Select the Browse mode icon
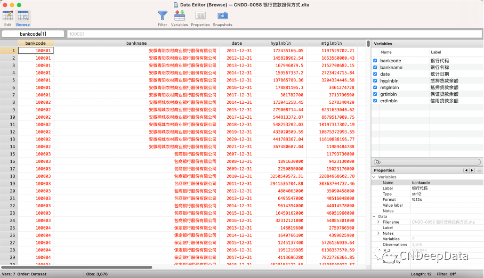Image resolution: width=484 pixels, height=278 pixels. 23,16
